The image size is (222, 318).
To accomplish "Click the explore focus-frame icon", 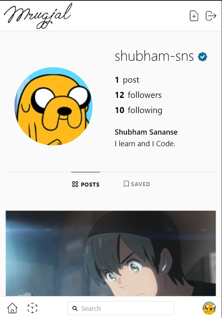I will pyautogui.click(x=32, y=308).
